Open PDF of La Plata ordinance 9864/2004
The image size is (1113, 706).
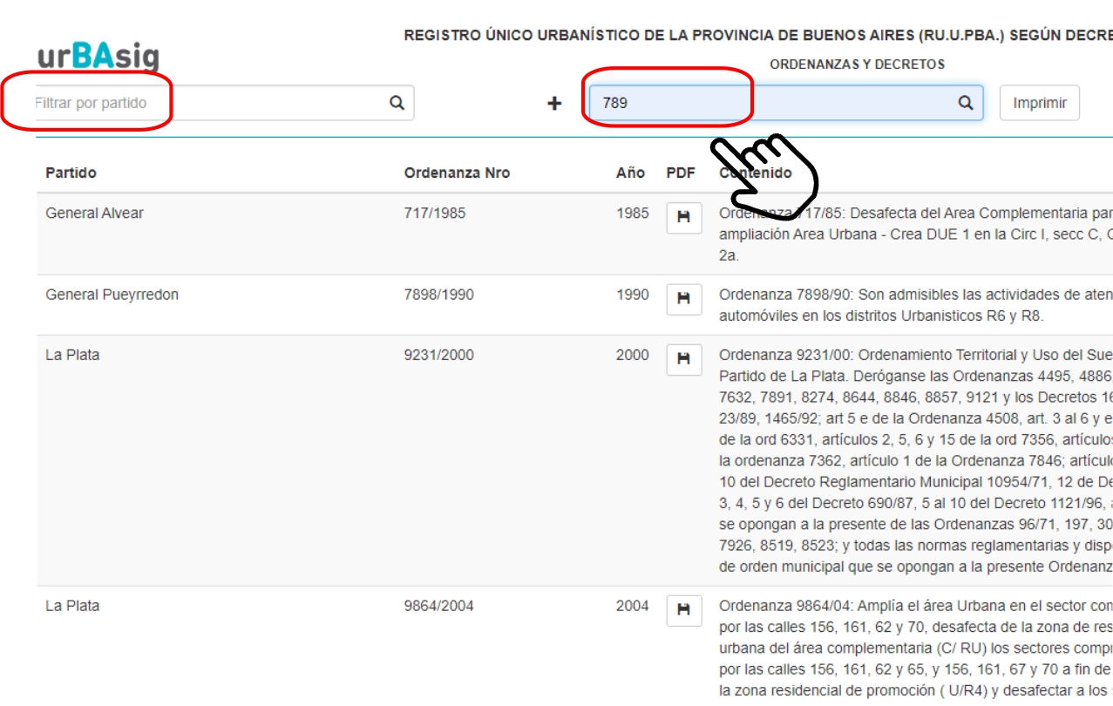coord(683,610)
